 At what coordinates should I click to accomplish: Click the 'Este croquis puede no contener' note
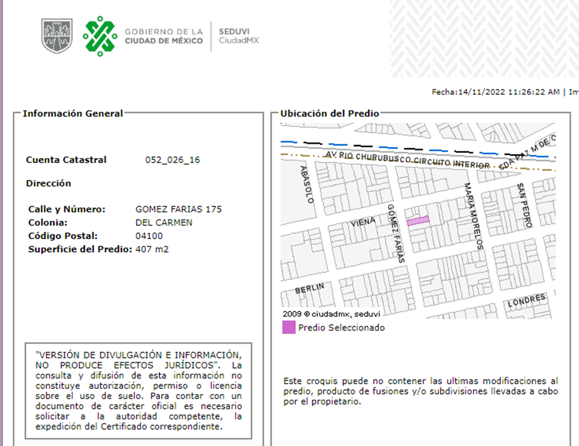pos(420,391)
